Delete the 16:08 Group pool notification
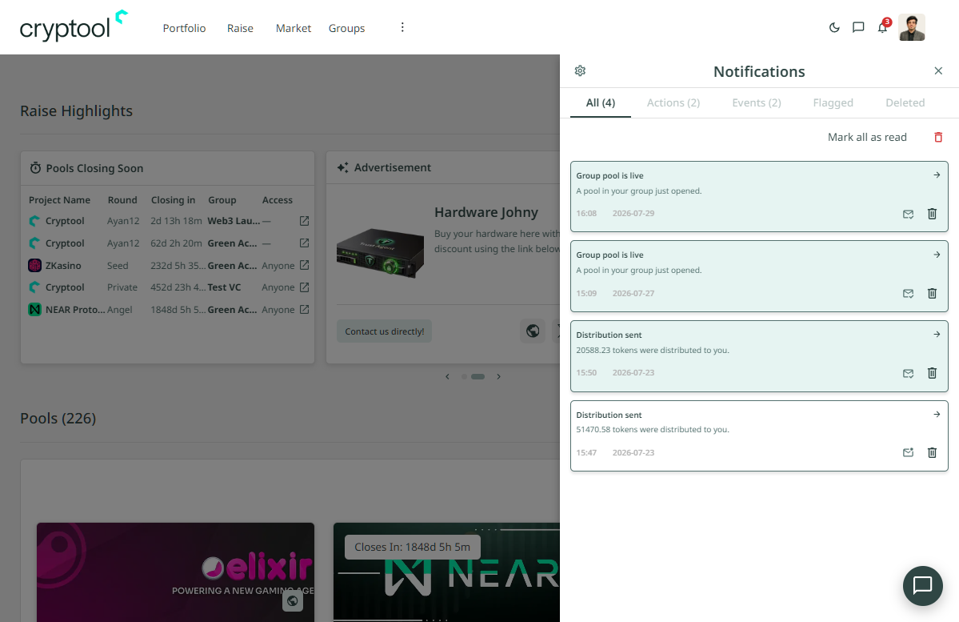This screenshot has height=622, width=959. [x=932, y=214]
